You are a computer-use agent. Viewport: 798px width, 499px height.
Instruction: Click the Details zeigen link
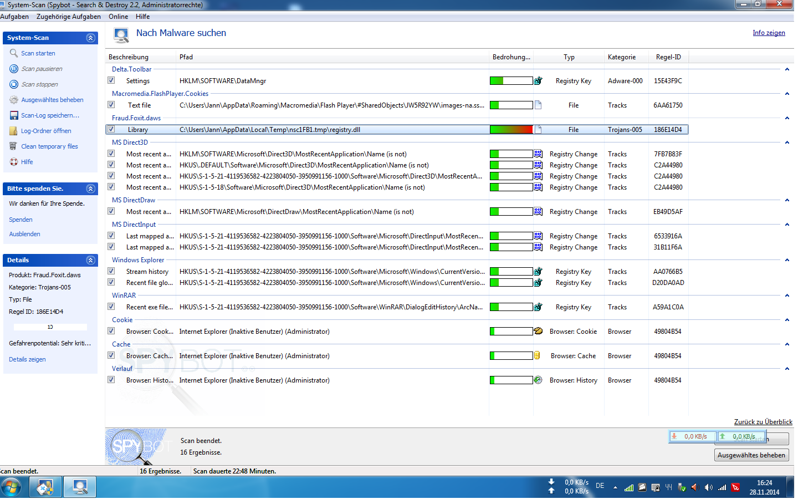(x=27, y=359)
